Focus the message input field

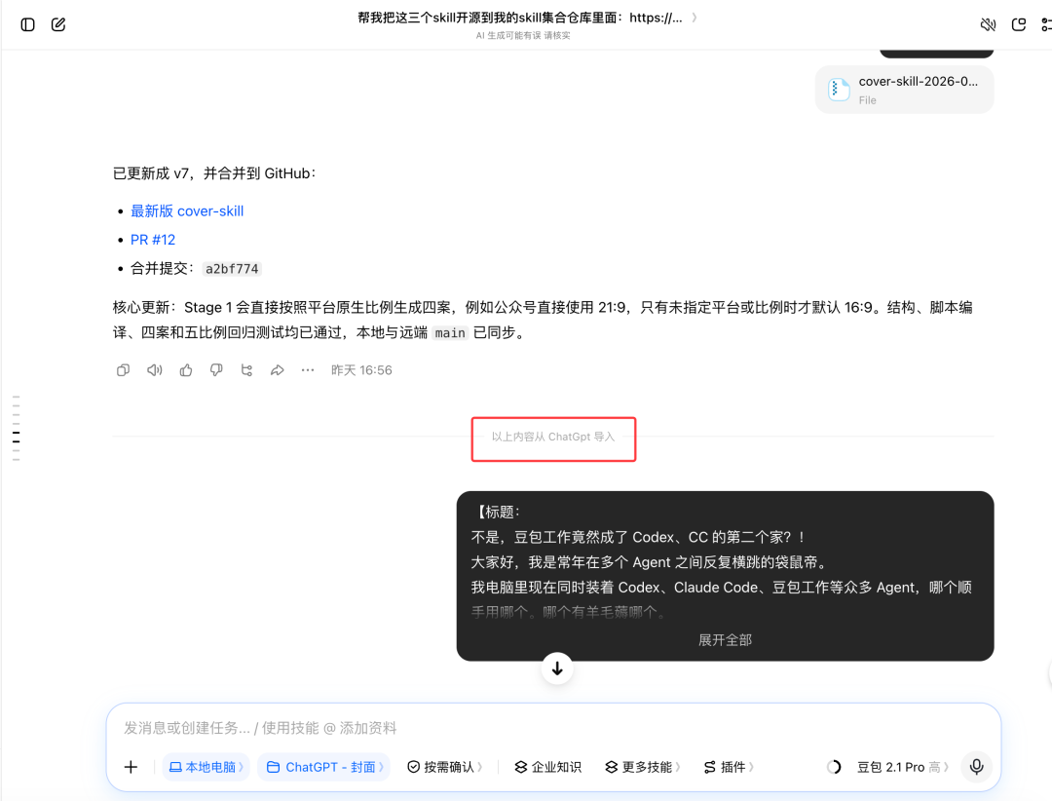pos(553,728)
